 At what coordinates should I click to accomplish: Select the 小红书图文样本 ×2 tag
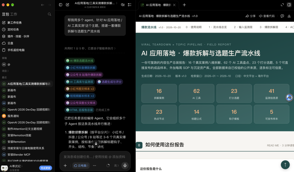(80, 89)
